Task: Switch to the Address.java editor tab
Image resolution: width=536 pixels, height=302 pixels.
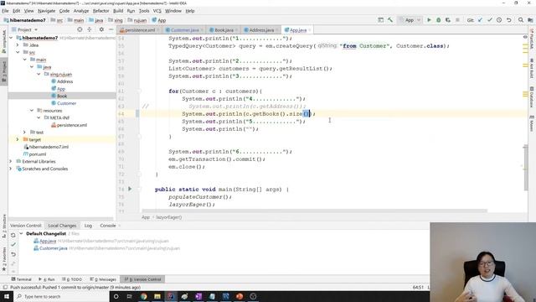Action: pyautogui.click(x=261, y=30)
